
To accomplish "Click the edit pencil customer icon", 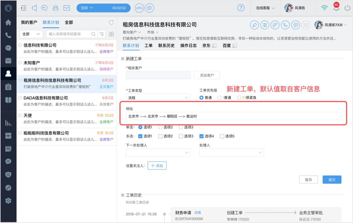I will [254, 25].
